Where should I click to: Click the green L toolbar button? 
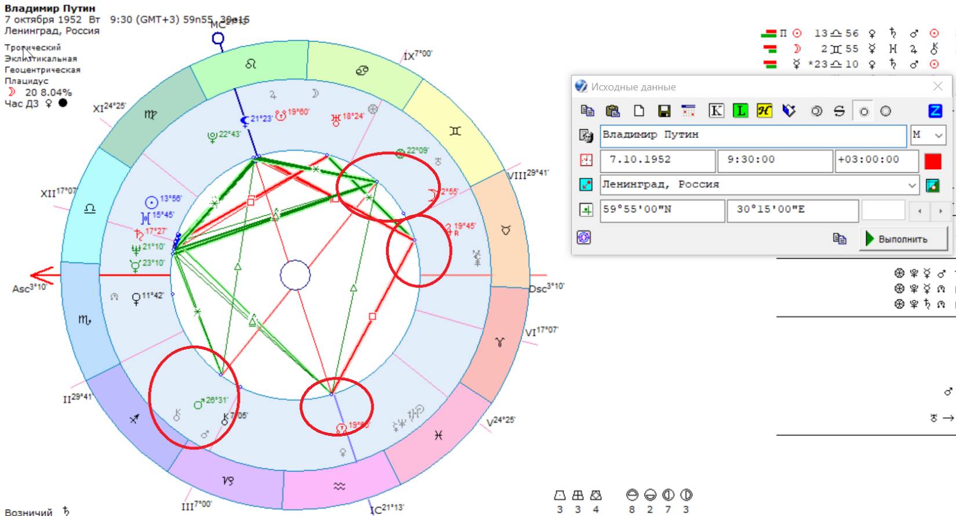[x=740, y=111]
